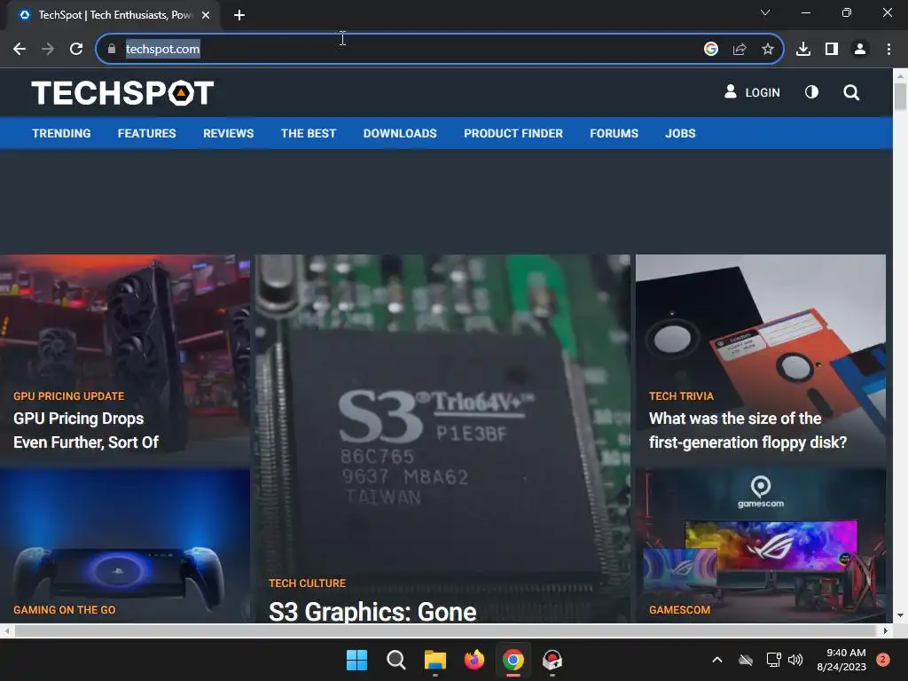The image size is (908, 681).
Task: Open the clock and calendar flyout
Action: [841, 660]
